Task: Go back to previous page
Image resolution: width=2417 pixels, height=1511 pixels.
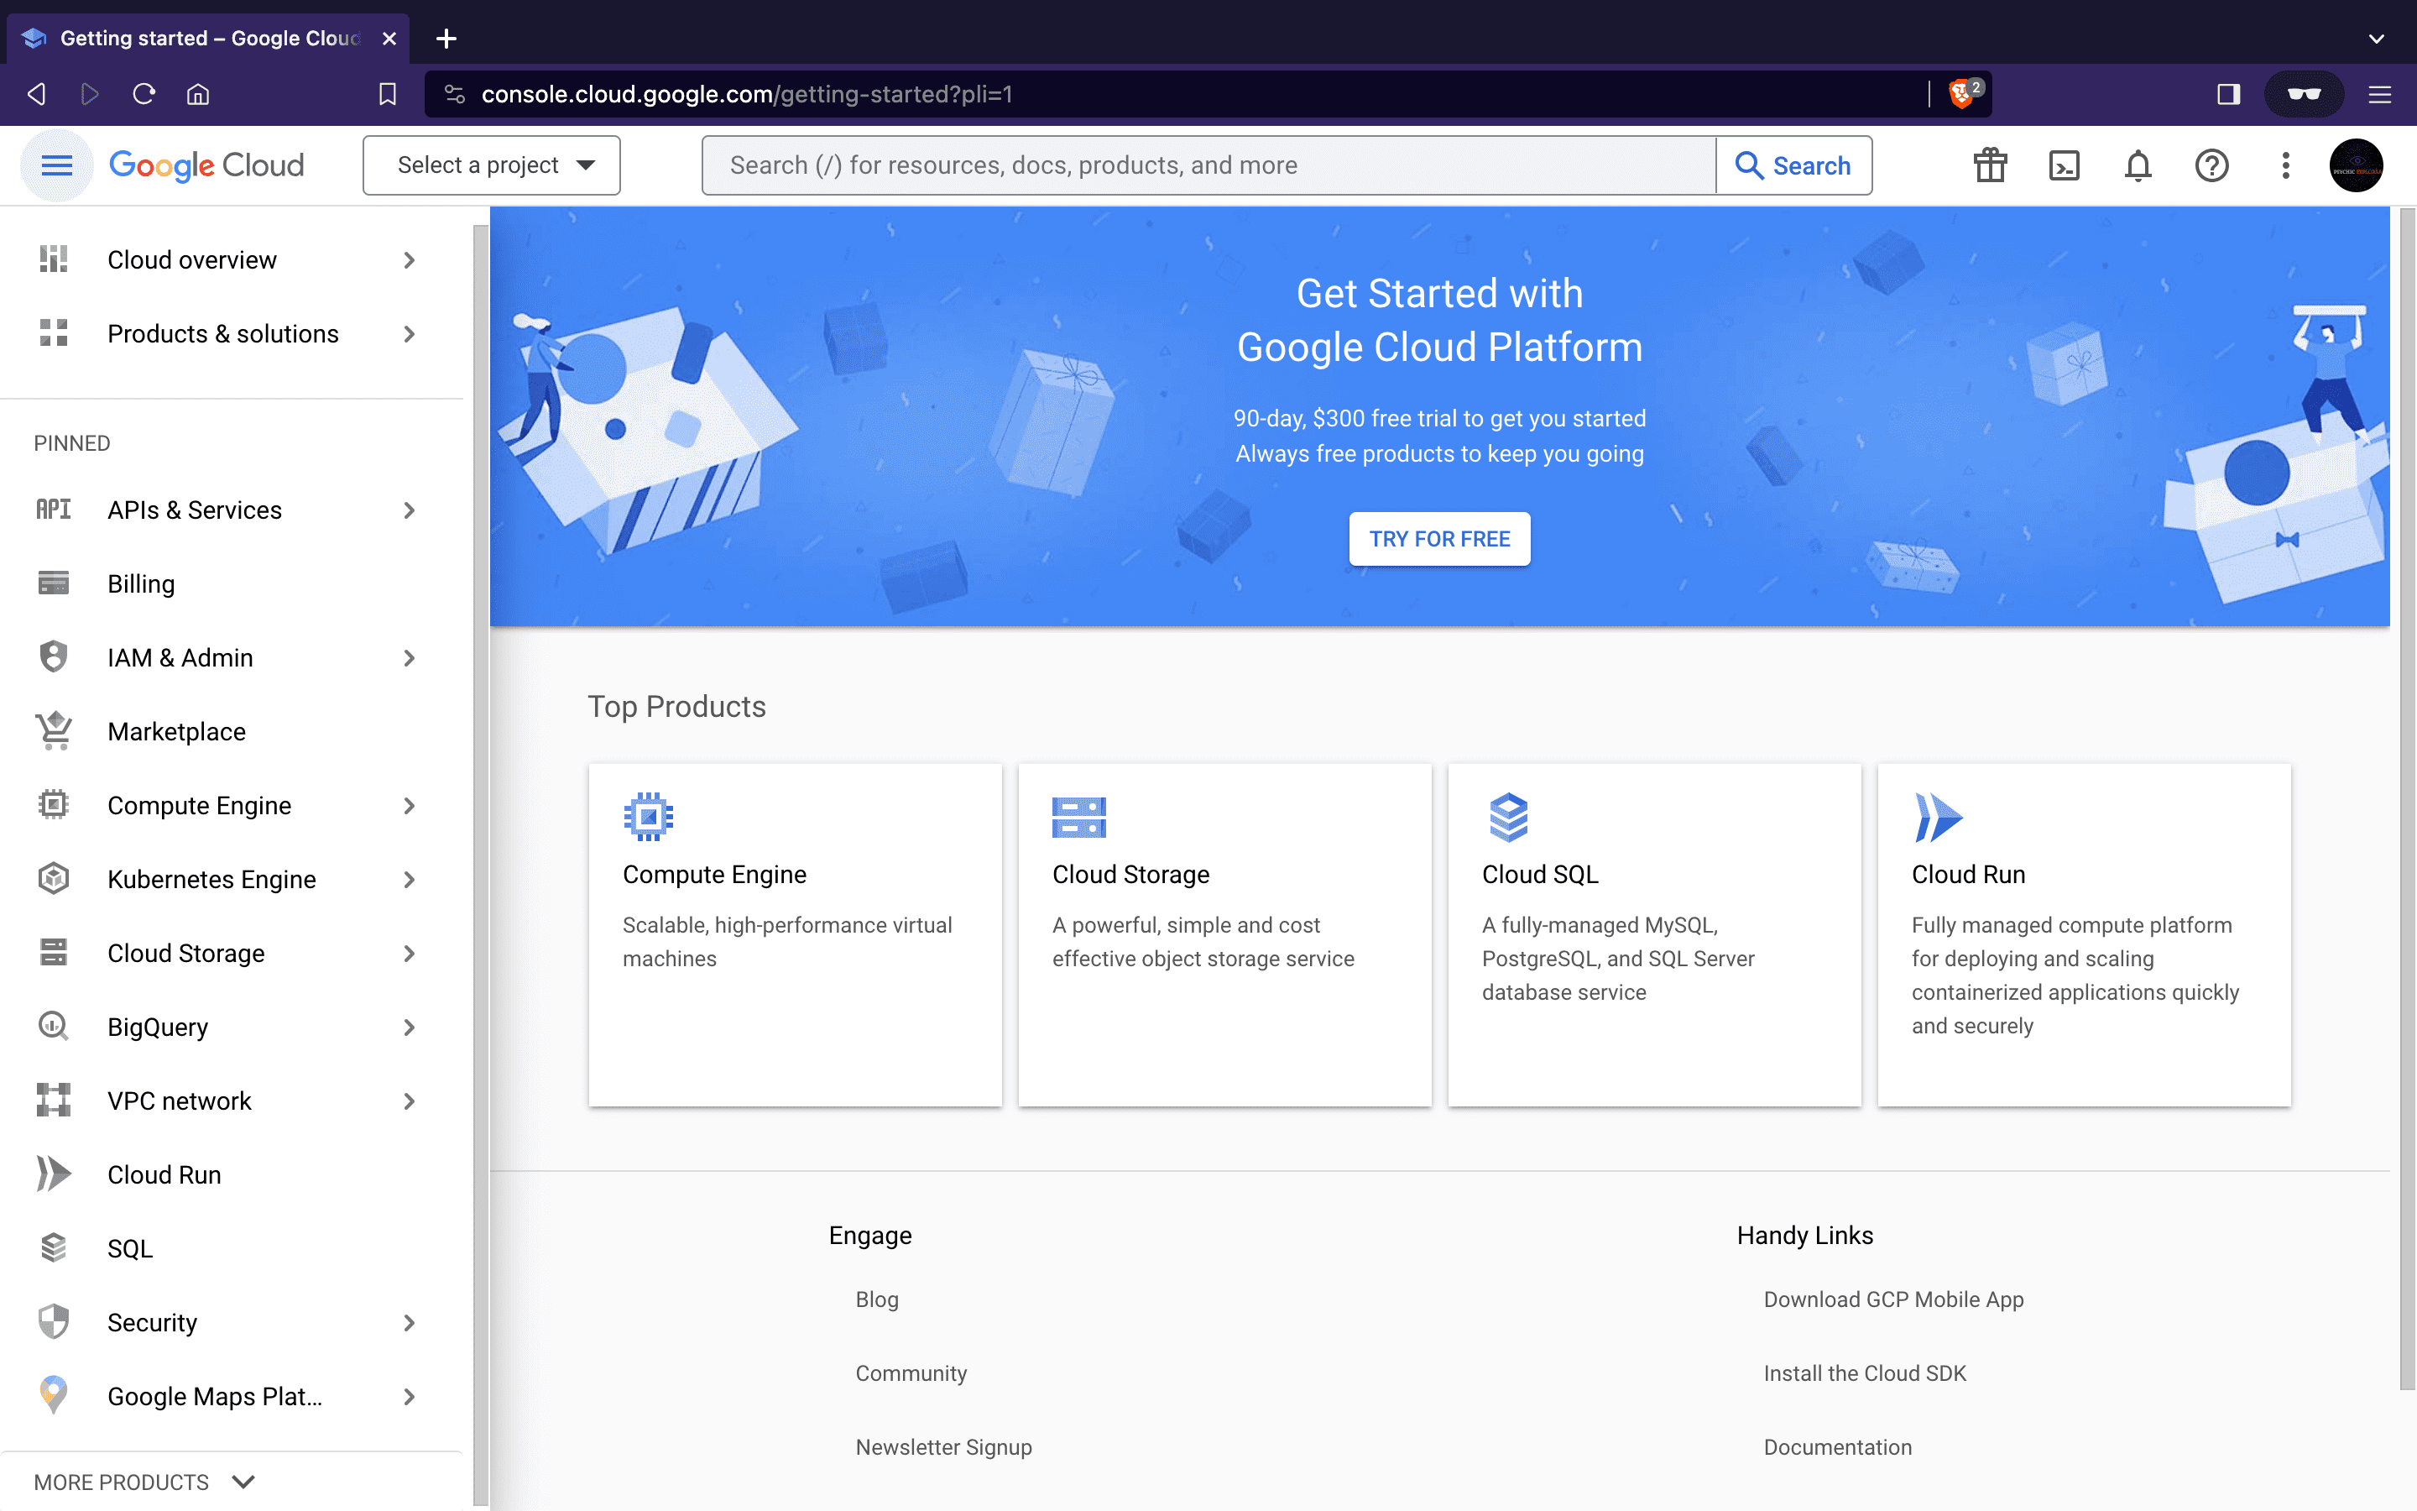Action: (37, 94)
